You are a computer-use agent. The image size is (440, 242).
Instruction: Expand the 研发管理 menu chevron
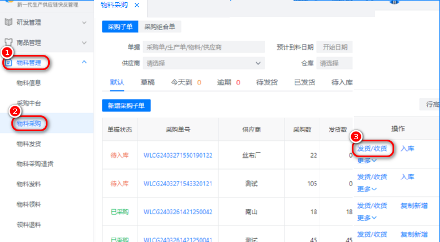[x=84, y=23]
